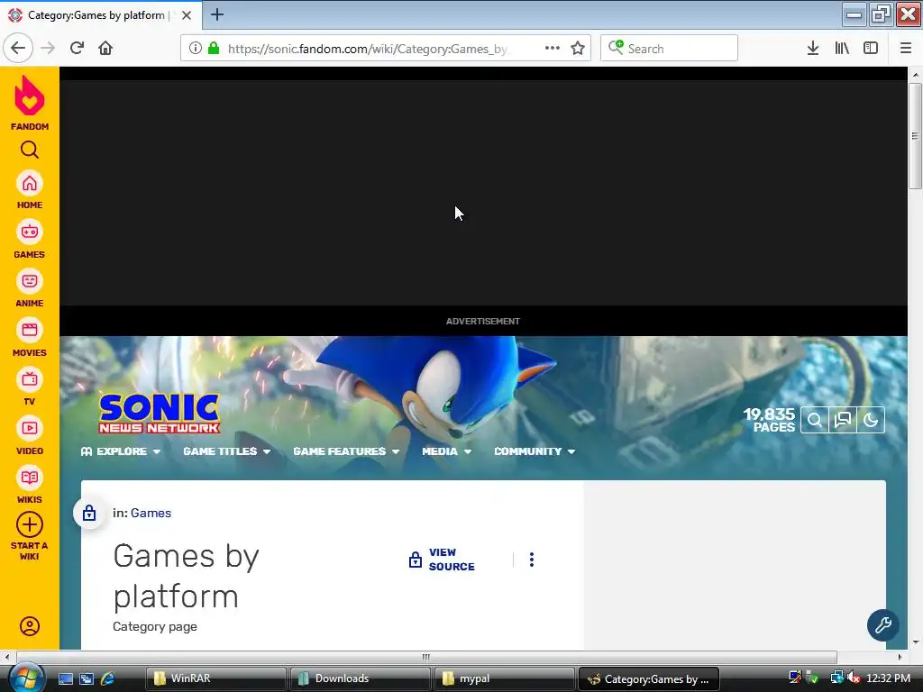Open the Anime section in sidebar
The height and width of the screenshot is (692, 923).
pos(30,288)
